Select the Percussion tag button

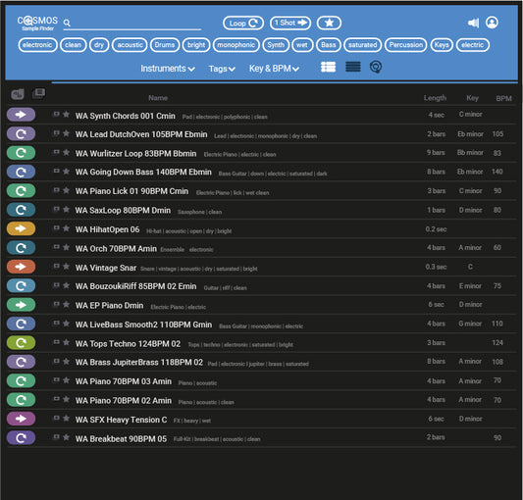coord(405,45)
